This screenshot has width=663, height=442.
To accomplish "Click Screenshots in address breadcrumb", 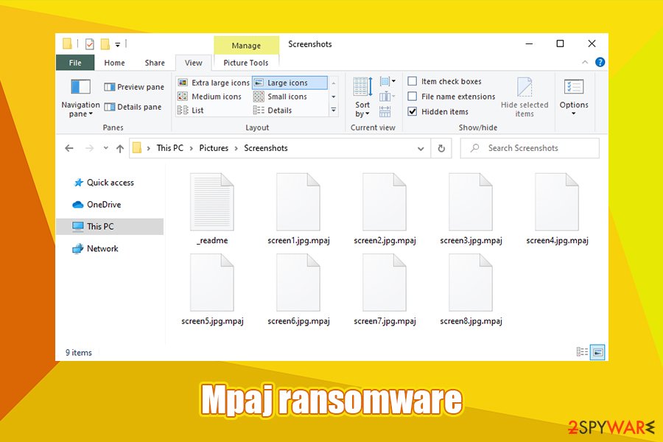I will click(x=265, y=148).
